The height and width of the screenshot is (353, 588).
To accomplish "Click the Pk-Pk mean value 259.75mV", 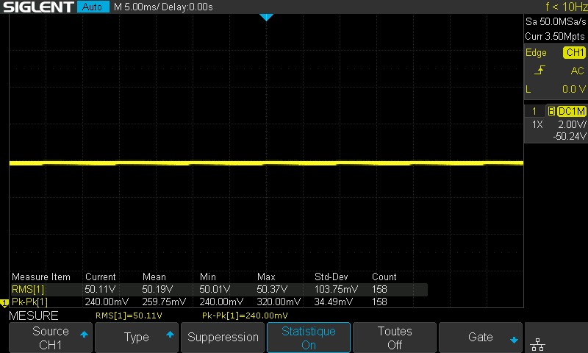I will 164,302.
